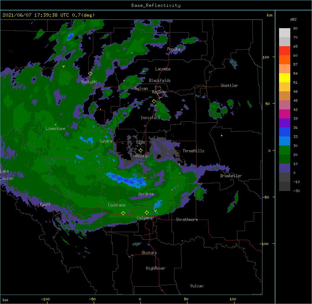Click the RedDeer city label
This screenshot has width=312, height=304.
159,92
